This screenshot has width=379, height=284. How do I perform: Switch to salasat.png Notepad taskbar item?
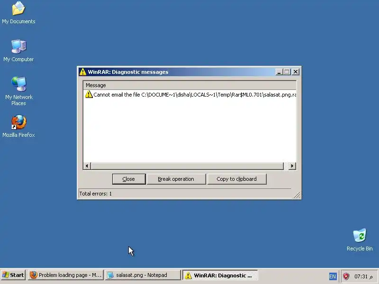pyautogui.click(x=143, y=275)
